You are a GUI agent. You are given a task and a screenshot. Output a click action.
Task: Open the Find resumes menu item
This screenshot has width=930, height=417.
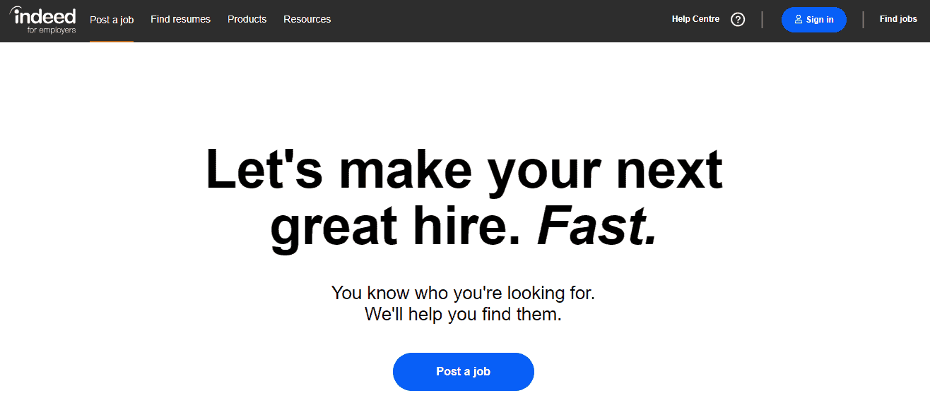180,19
